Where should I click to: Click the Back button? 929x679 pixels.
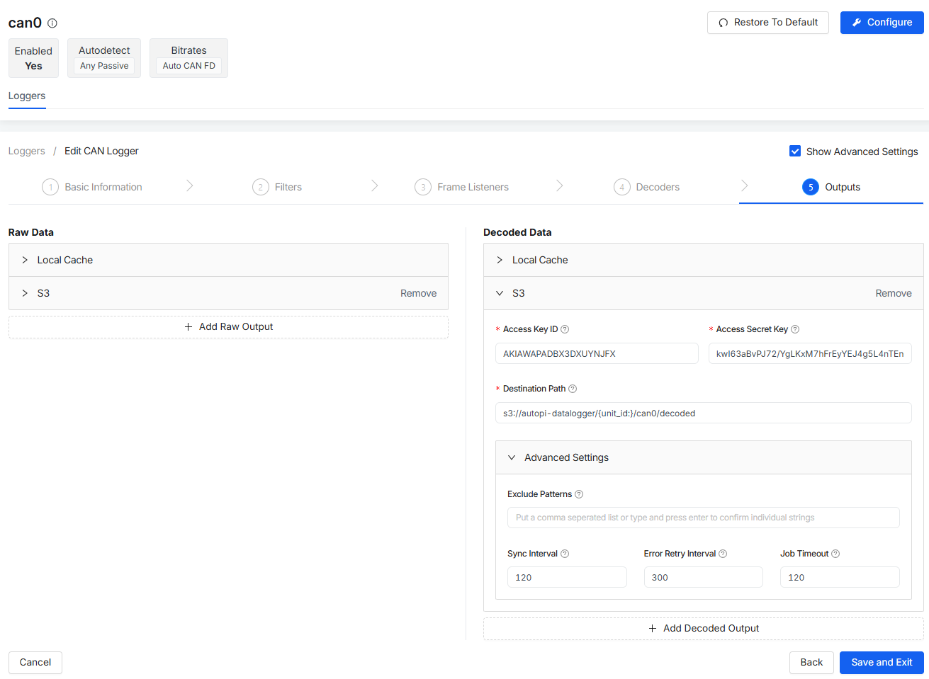pos(811,663)
